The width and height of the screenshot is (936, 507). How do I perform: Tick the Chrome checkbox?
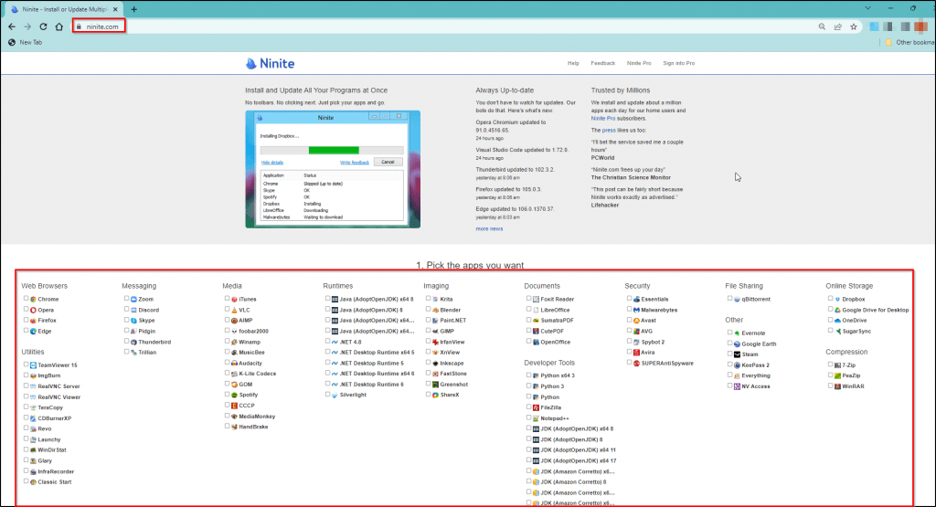pyautogui.click(x=26, y=298)
